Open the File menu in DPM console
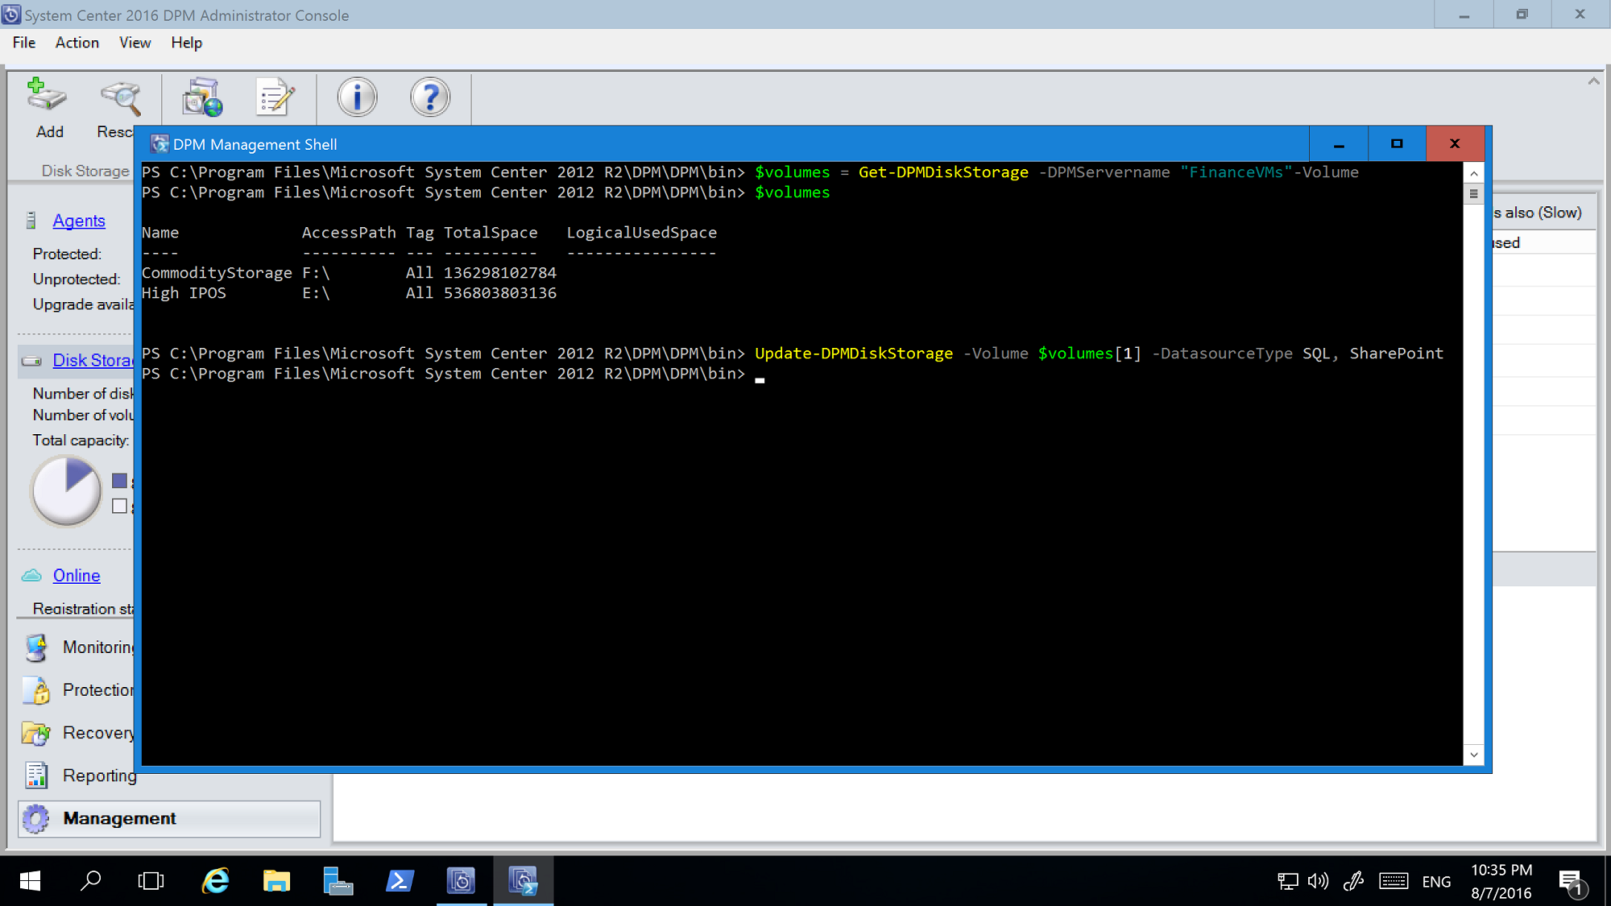 (24, 42)
